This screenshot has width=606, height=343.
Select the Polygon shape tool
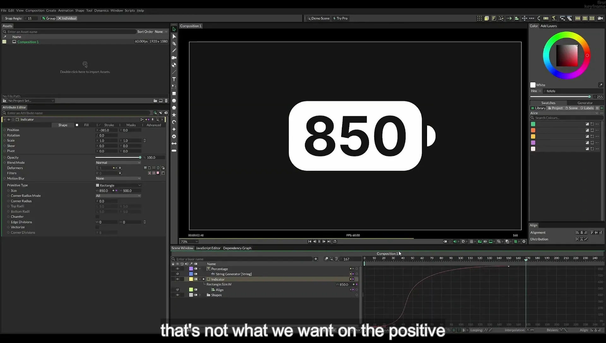tap(174, 108)
